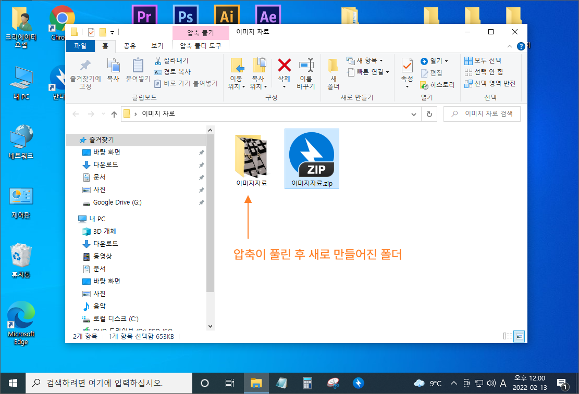Open After Effects desktop shortcut
The width and height of the screenshot is (579, 394).
(x=268, y=15)
